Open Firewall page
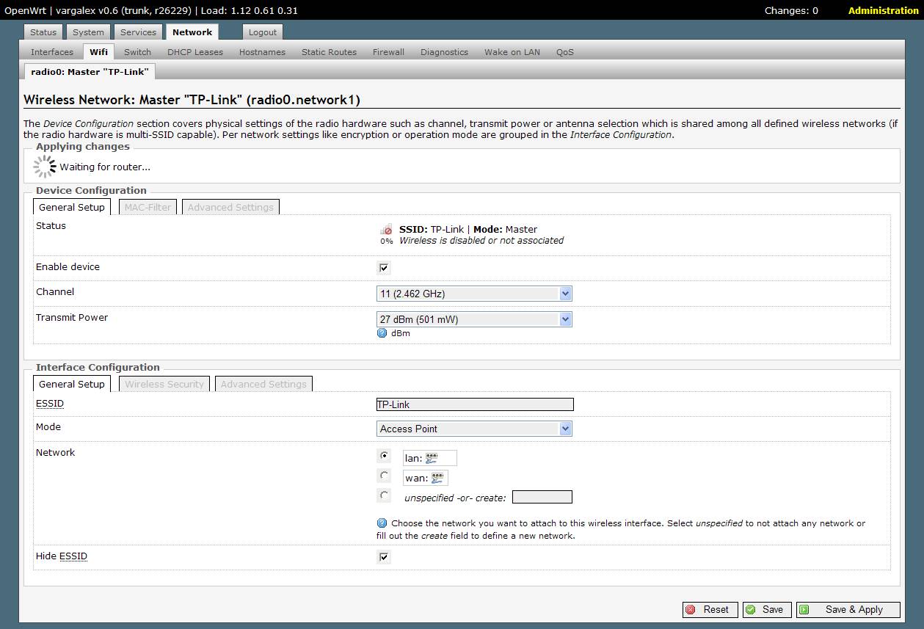The image size is (924, 629). [388, 52]
